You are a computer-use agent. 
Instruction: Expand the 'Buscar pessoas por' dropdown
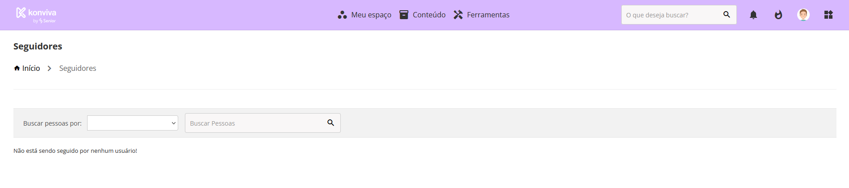coord(133,123)
